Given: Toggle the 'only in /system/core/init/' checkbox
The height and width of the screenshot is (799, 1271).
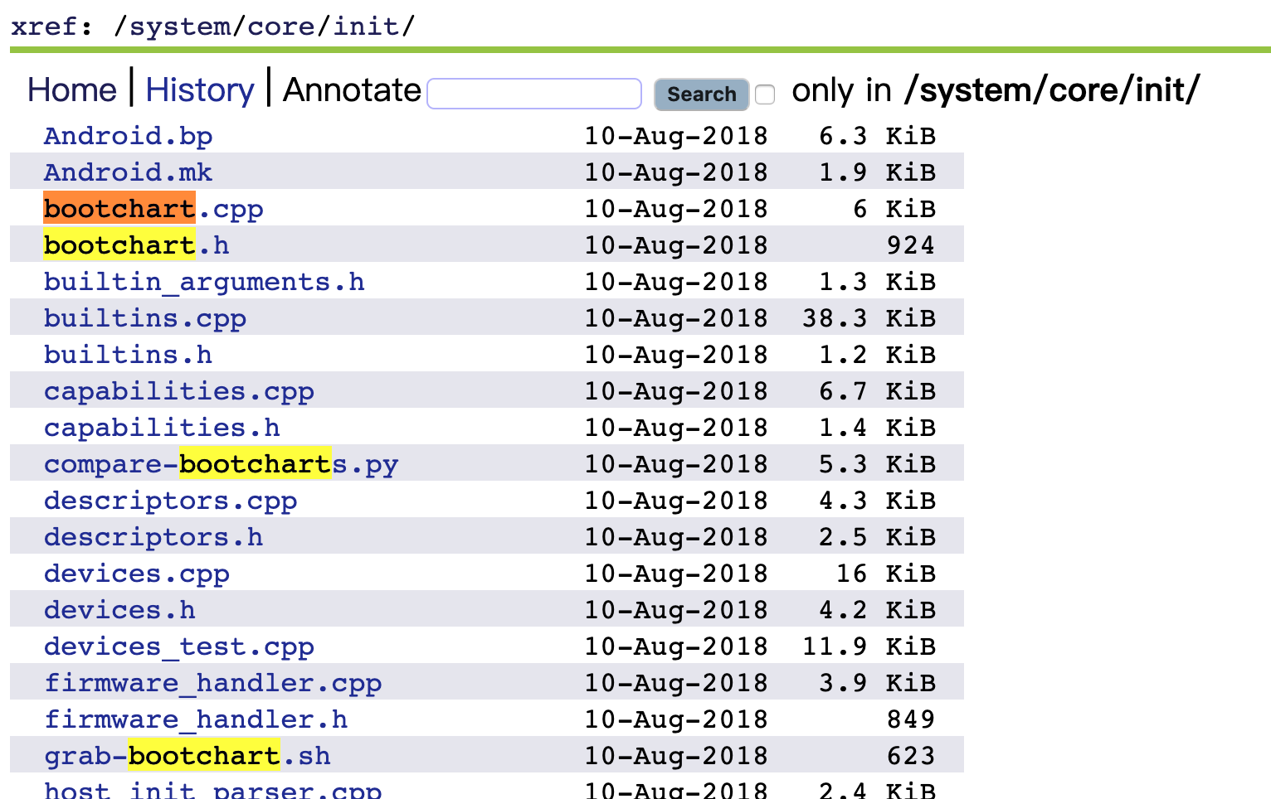Looking at the screenshot, I should coord(766,94).
